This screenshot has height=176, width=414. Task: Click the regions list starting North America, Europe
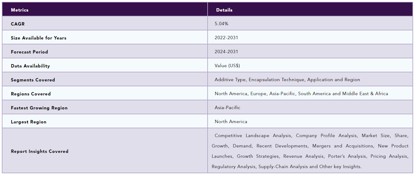click(301, 94)
